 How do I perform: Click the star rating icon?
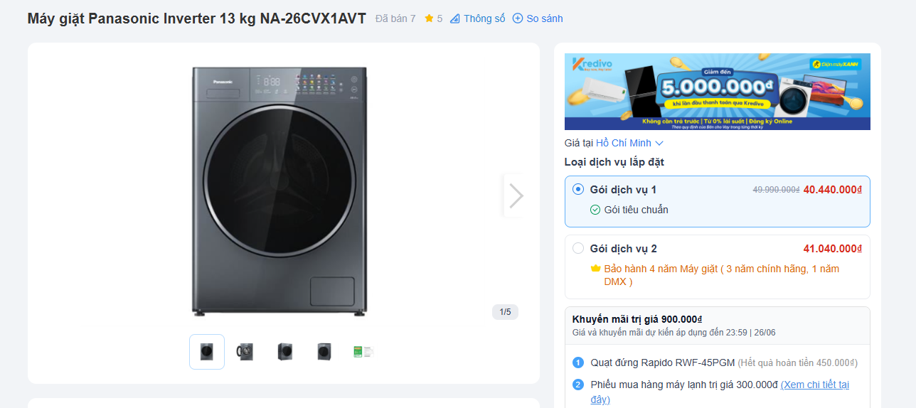pyautogui.click(x=429, y=18)
